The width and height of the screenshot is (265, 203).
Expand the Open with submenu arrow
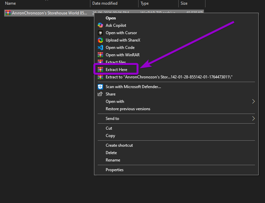[x=253, y=101]
